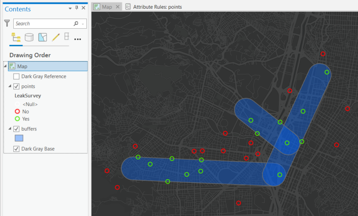This screenshot has height=216, width=358.
Task: Close the Contents pane
Action: pos(83,8)
